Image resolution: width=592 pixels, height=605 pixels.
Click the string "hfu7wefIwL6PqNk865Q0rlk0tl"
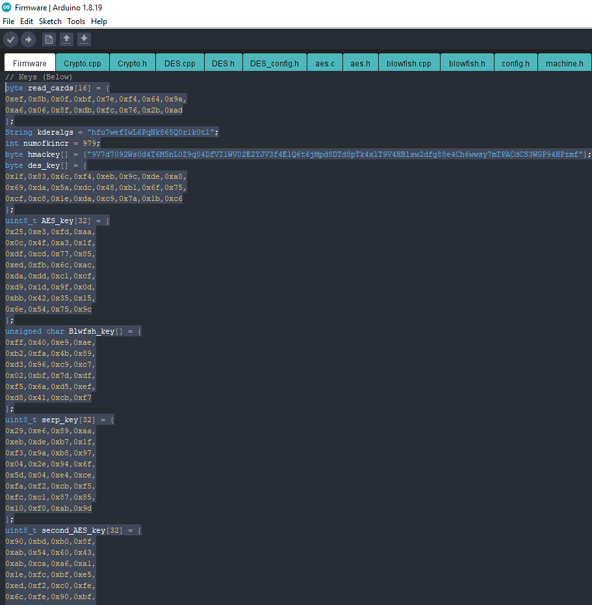pyautogui.click(x=151, y=132)
